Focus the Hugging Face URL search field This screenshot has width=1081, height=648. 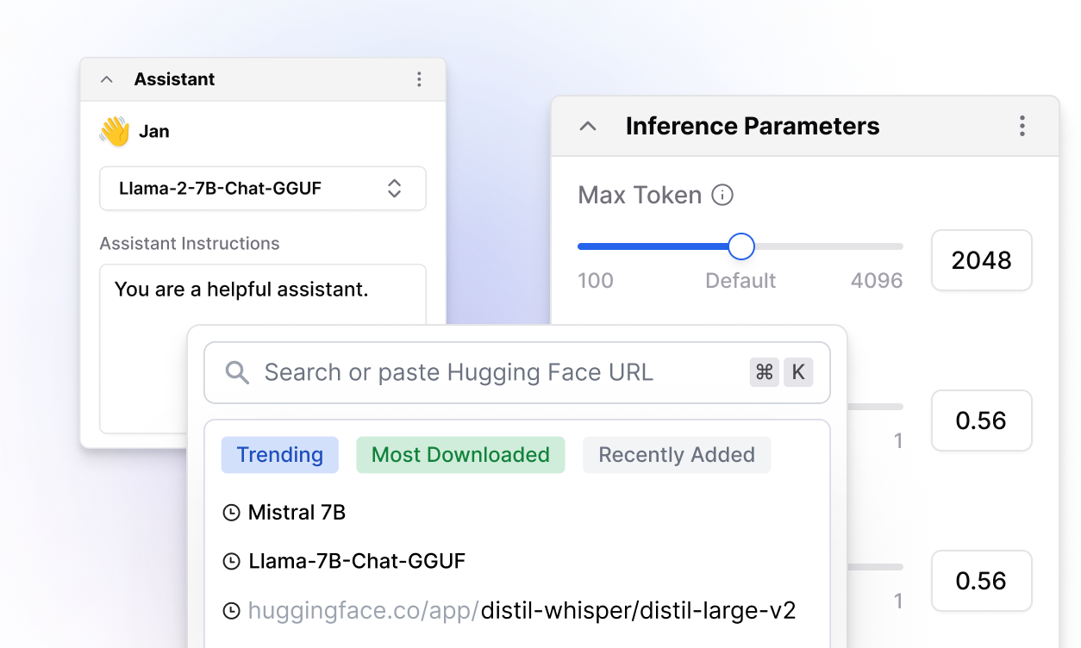click(483, 373)
